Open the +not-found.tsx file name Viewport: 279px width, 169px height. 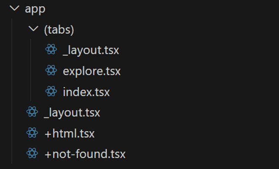[x=85, y=154]
